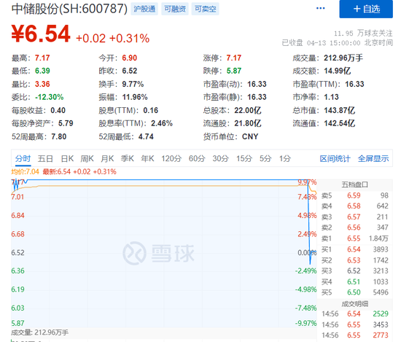401x342 pixels.
Task: Click the 成交明细 header
Action: click(x=355, y=304)
